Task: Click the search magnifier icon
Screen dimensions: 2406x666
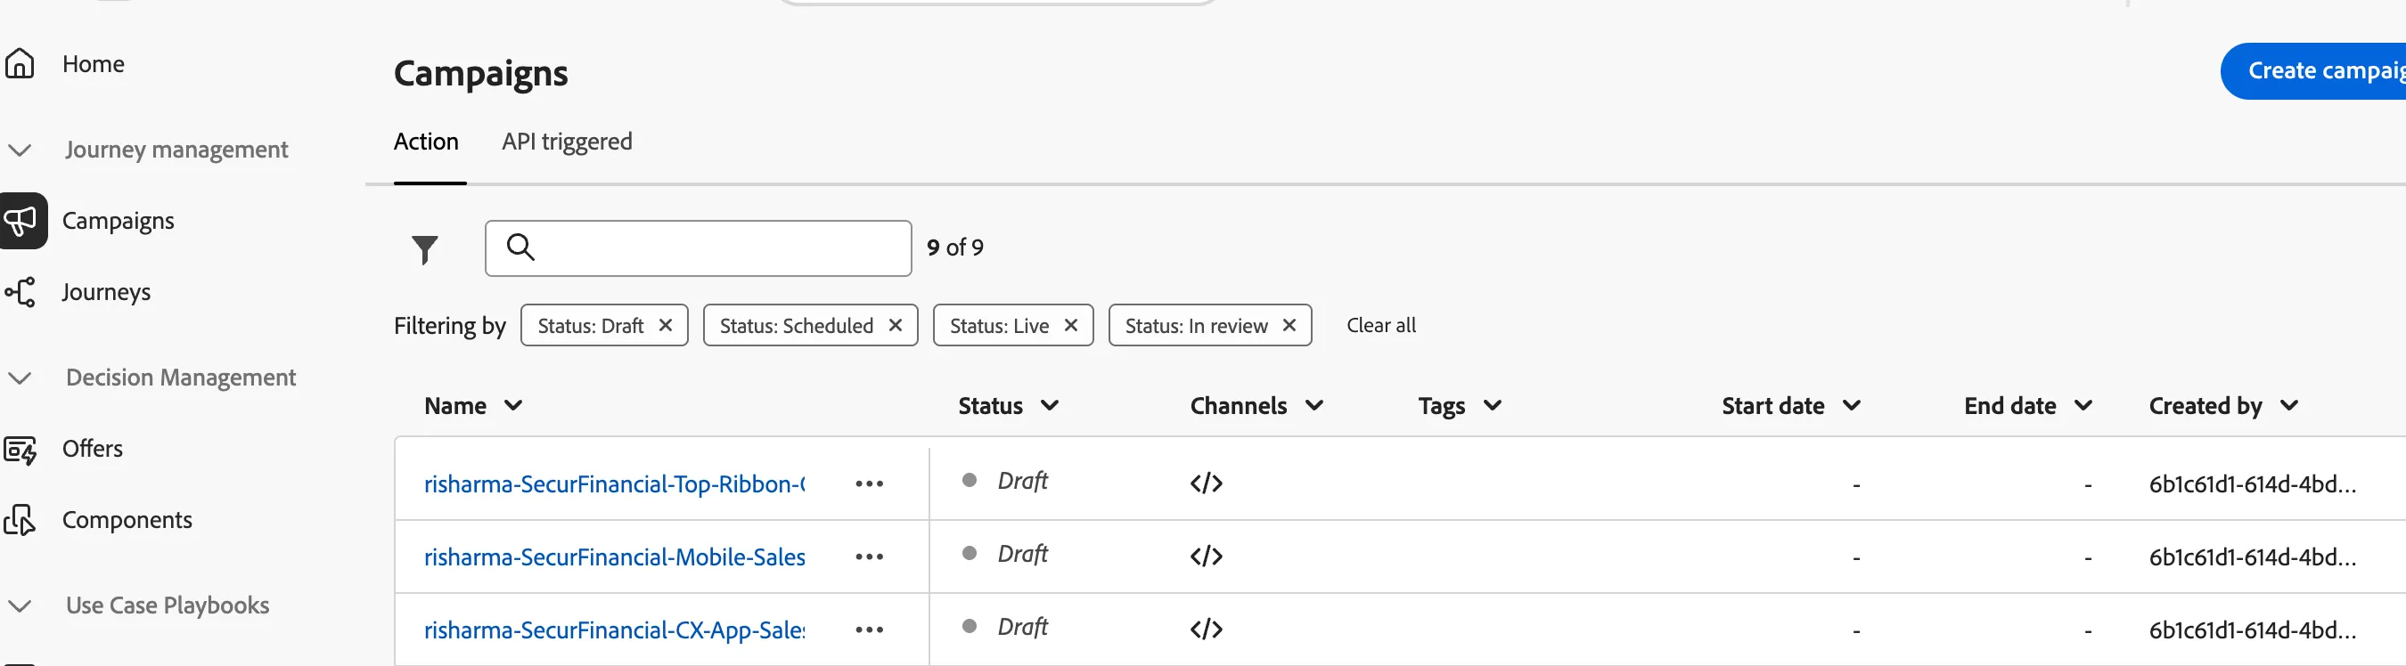Action: coord(520,248)
